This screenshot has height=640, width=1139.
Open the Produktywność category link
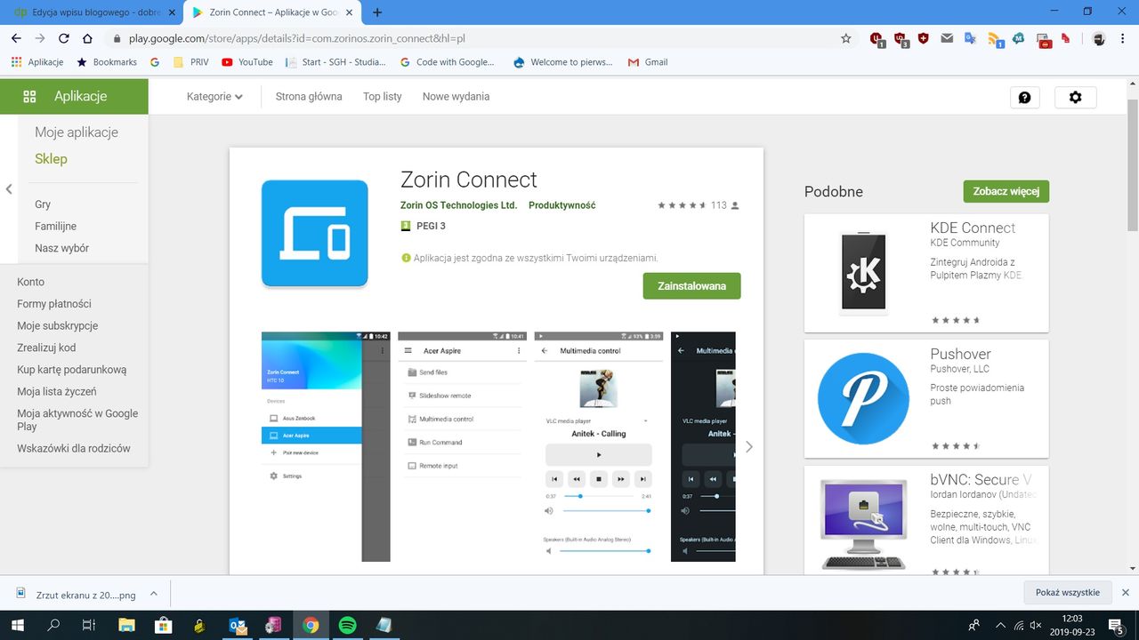click(x=561, y=205)
